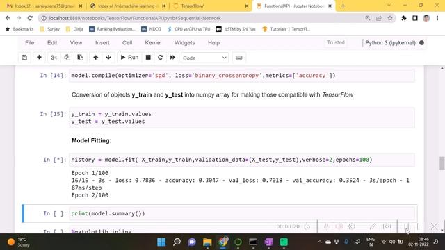
Task: Click the Model Fitting: markdown heading
Action: [x=91, y=140]
